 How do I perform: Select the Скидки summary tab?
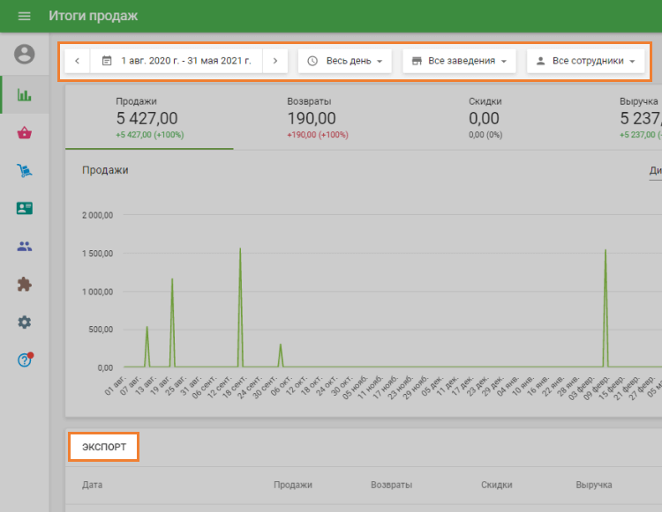[x=485, y=118]
